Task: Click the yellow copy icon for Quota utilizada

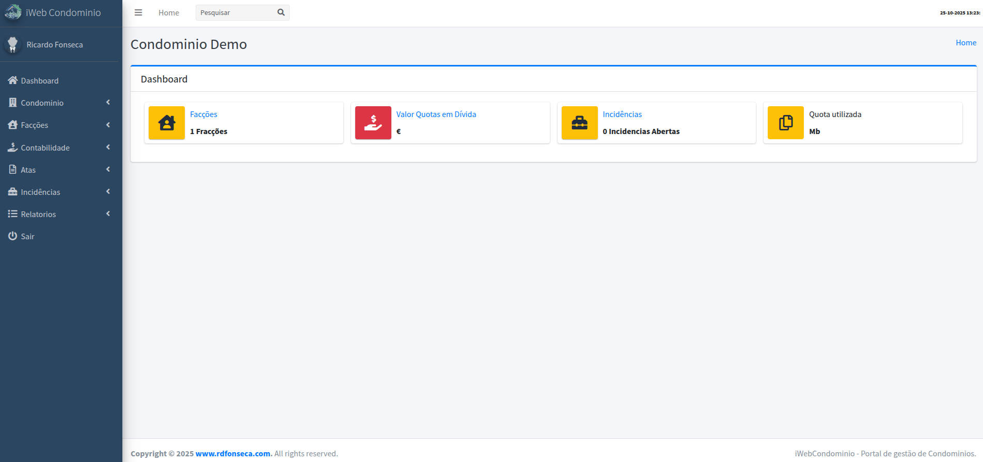Action: click(x=785, y=123)
